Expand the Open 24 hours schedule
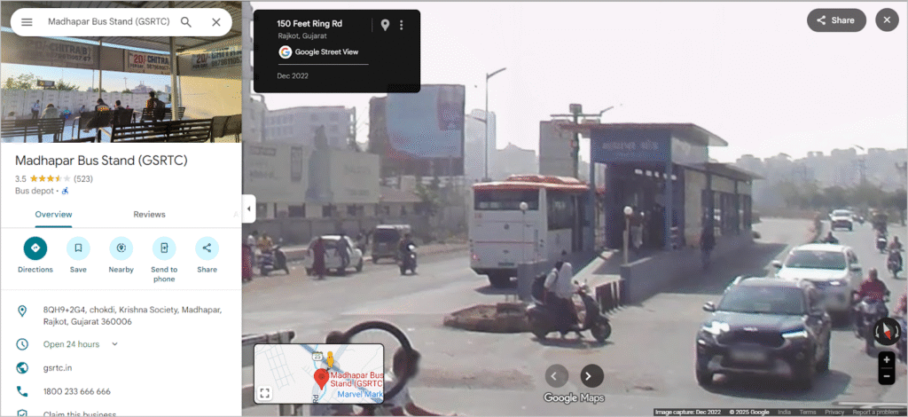 coord(114,344)
